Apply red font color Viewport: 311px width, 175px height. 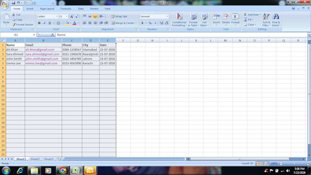tap(75, 23)
